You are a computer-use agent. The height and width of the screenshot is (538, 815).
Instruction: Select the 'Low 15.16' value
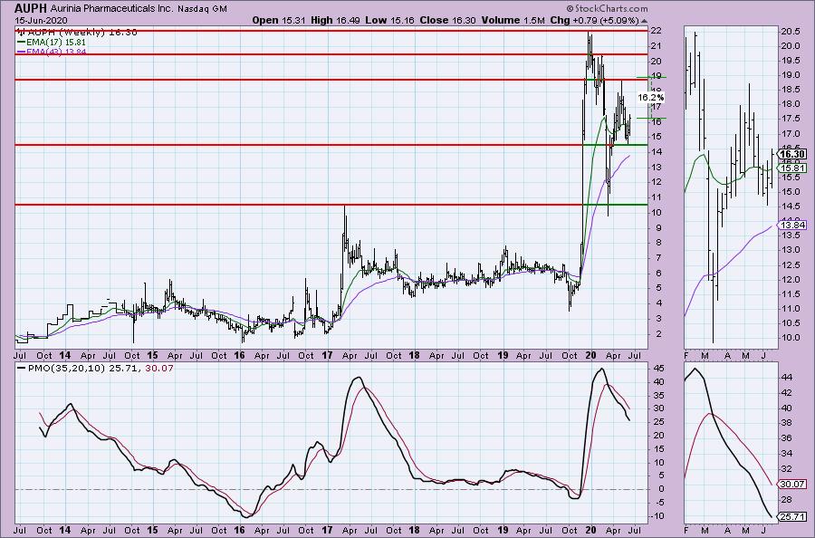click(x=391, y=20)
